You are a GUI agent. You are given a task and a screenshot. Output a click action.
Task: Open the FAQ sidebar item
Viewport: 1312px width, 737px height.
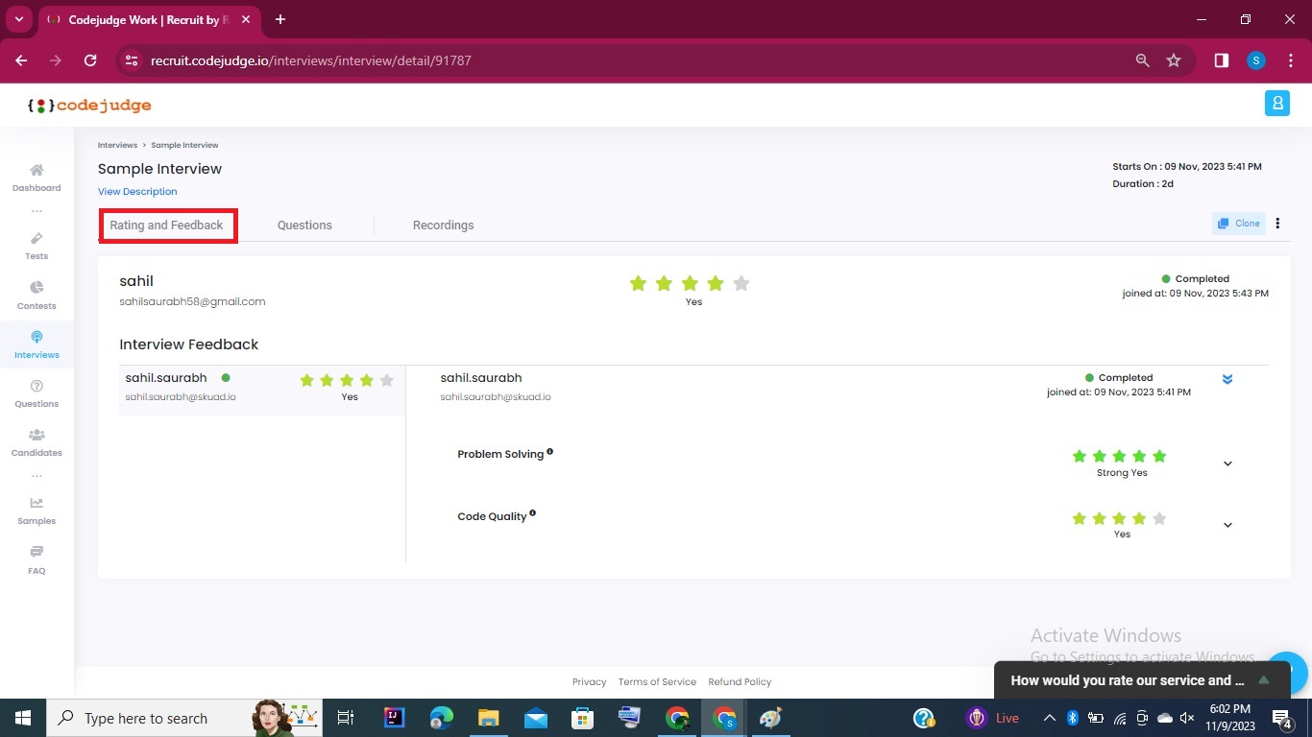(36, 560)
